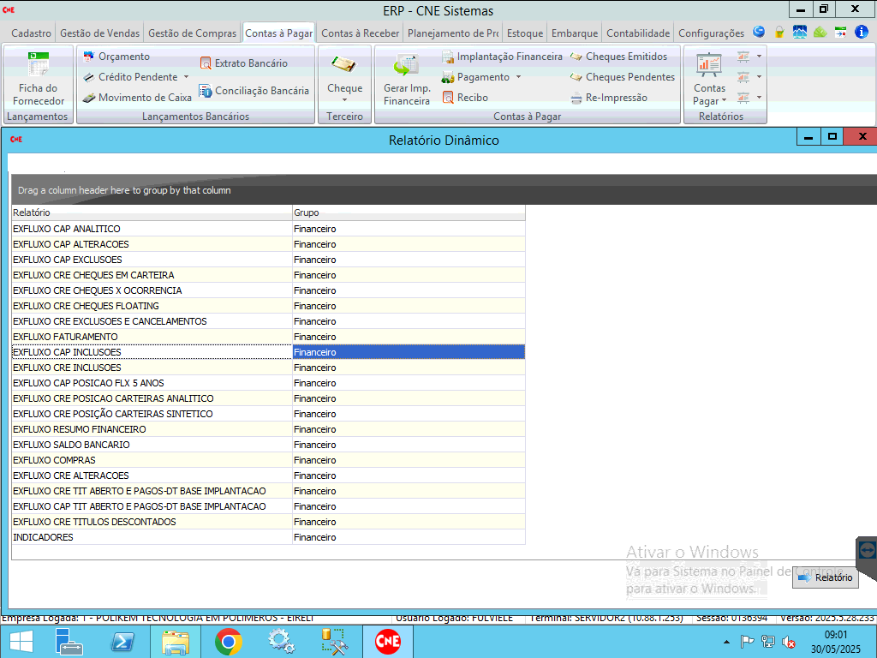The height and width of the screenshot is (658, 877).
Task: Click Gerar Imp. Financeira icon
Action: tap(406, 67)
